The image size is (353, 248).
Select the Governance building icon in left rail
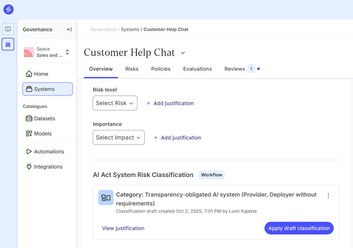tap(8, 44)
